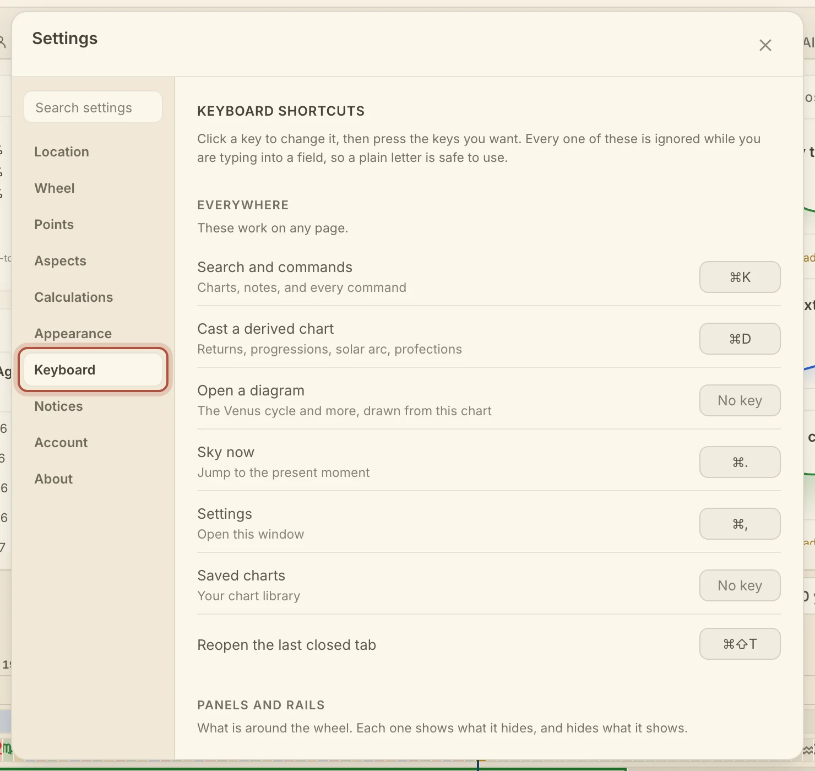Change the Reopen last closed tab shortcut
This screenshot has width=815, height=771.
(740, 644)
